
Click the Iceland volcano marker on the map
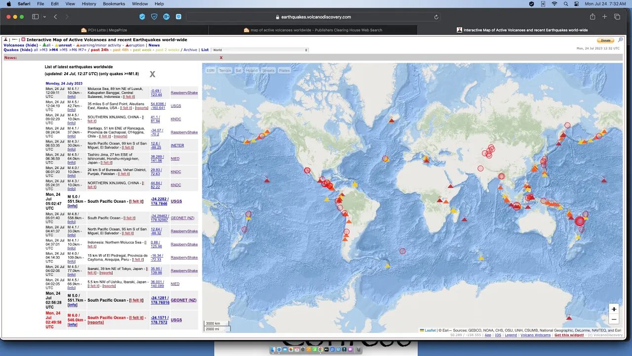[392, 120]
